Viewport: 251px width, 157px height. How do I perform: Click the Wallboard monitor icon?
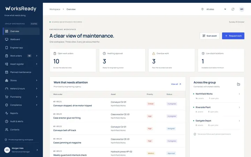click(7, 39)
